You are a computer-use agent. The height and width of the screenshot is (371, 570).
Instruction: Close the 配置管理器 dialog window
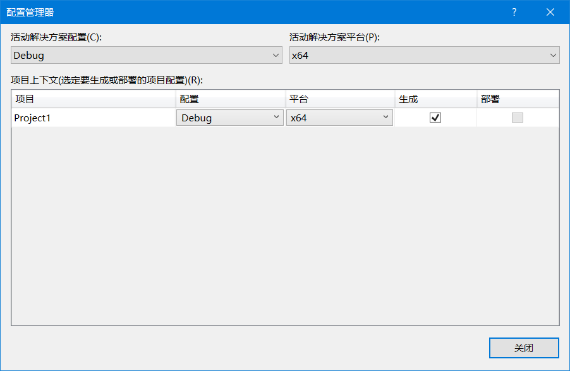[x=550, y=12]
